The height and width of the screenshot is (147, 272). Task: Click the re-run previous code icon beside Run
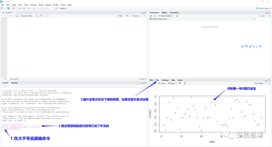pyautogui.click(x=127, y=16)
